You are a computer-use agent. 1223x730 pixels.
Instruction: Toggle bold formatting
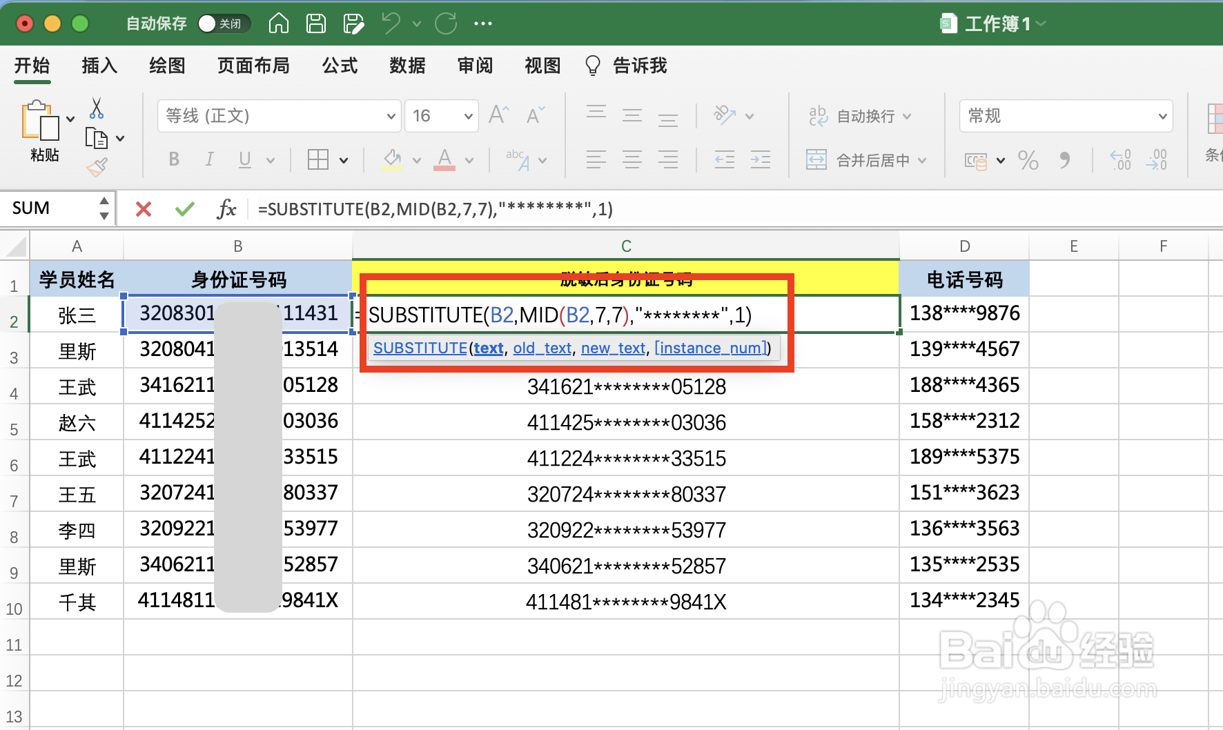click(x=174, y=160)
